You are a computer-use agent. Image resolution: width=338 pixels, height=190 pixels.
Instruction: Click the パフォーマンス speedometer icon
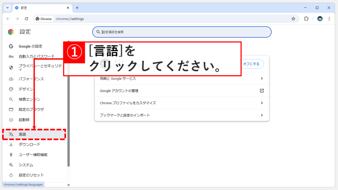click(10, 79)
